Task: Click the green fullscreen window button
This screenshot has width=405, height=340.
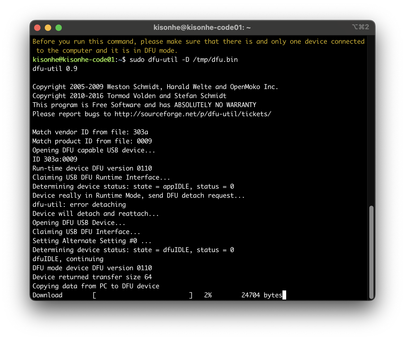Action: [x=59, y=28]
